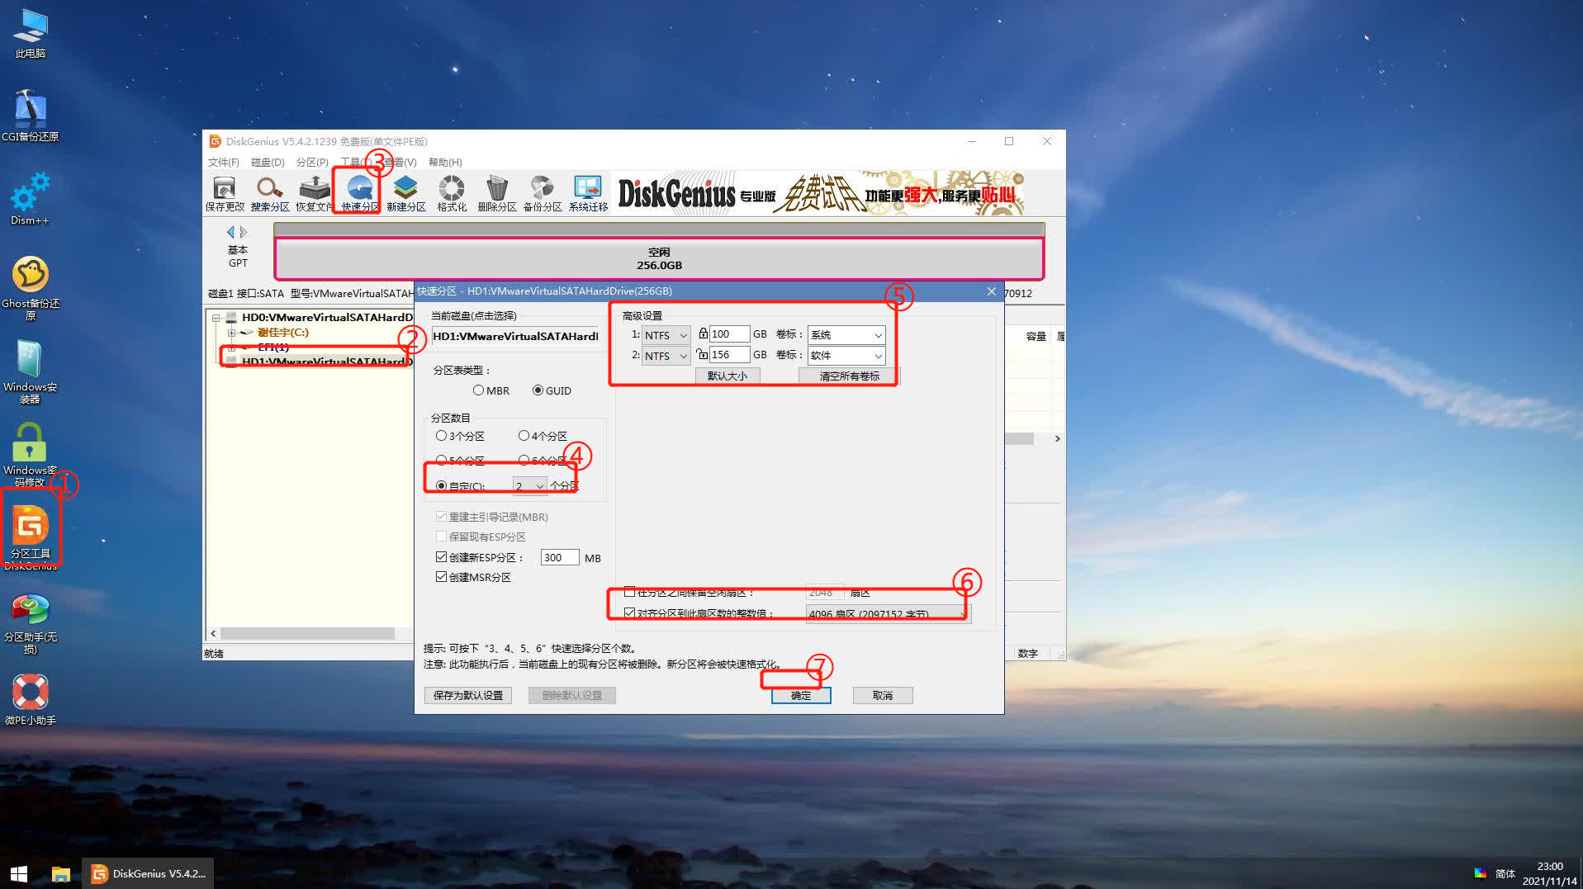Click the Save Changes (保存更改) toolbar icon
Viewport: 1583px width, 889px height.
[x=224, y=193]
